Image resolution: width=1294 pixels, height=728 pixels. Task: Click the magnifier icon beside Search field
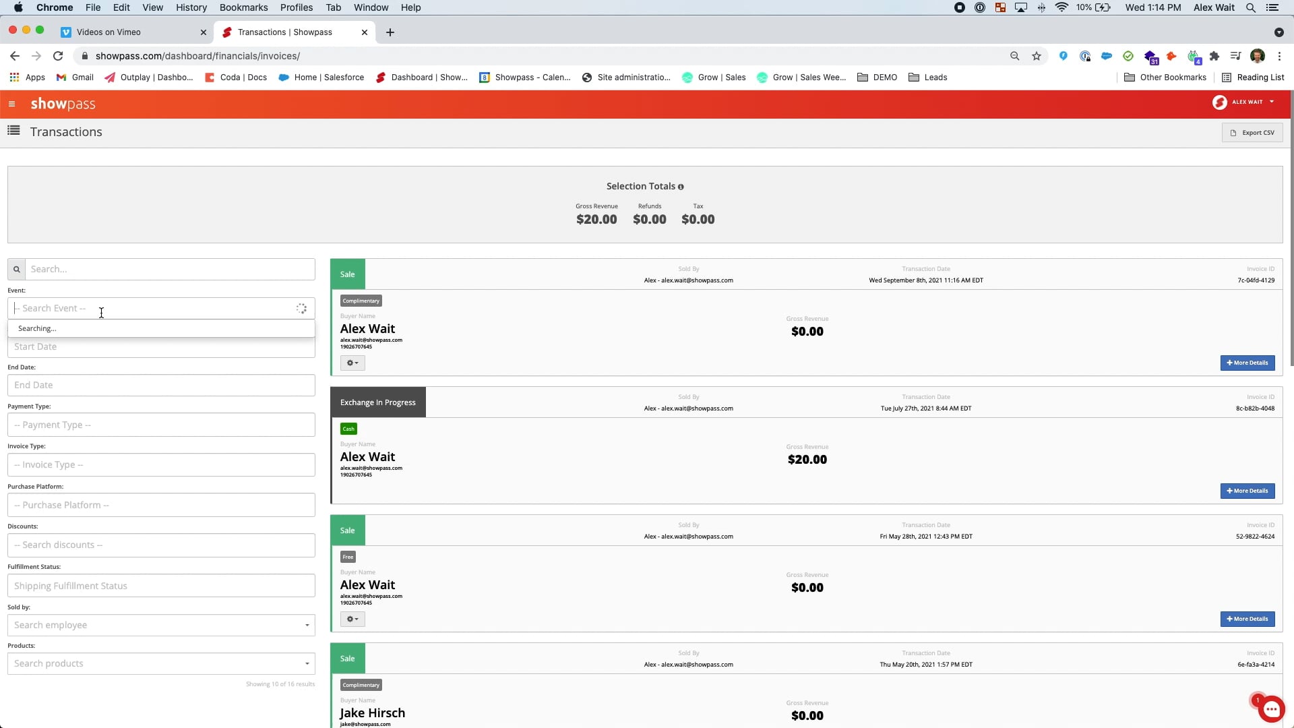coord(17,269)
